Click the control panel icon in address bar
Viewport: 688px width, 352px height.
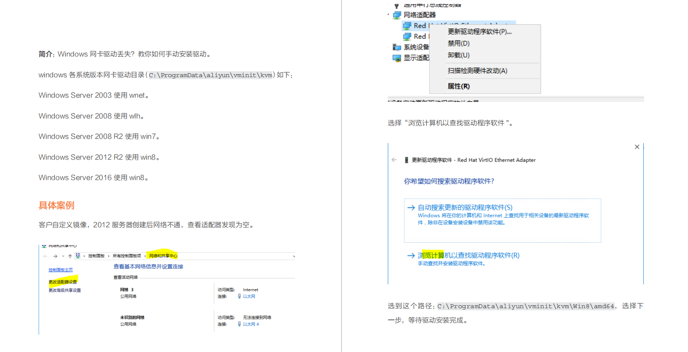(78, 256)
